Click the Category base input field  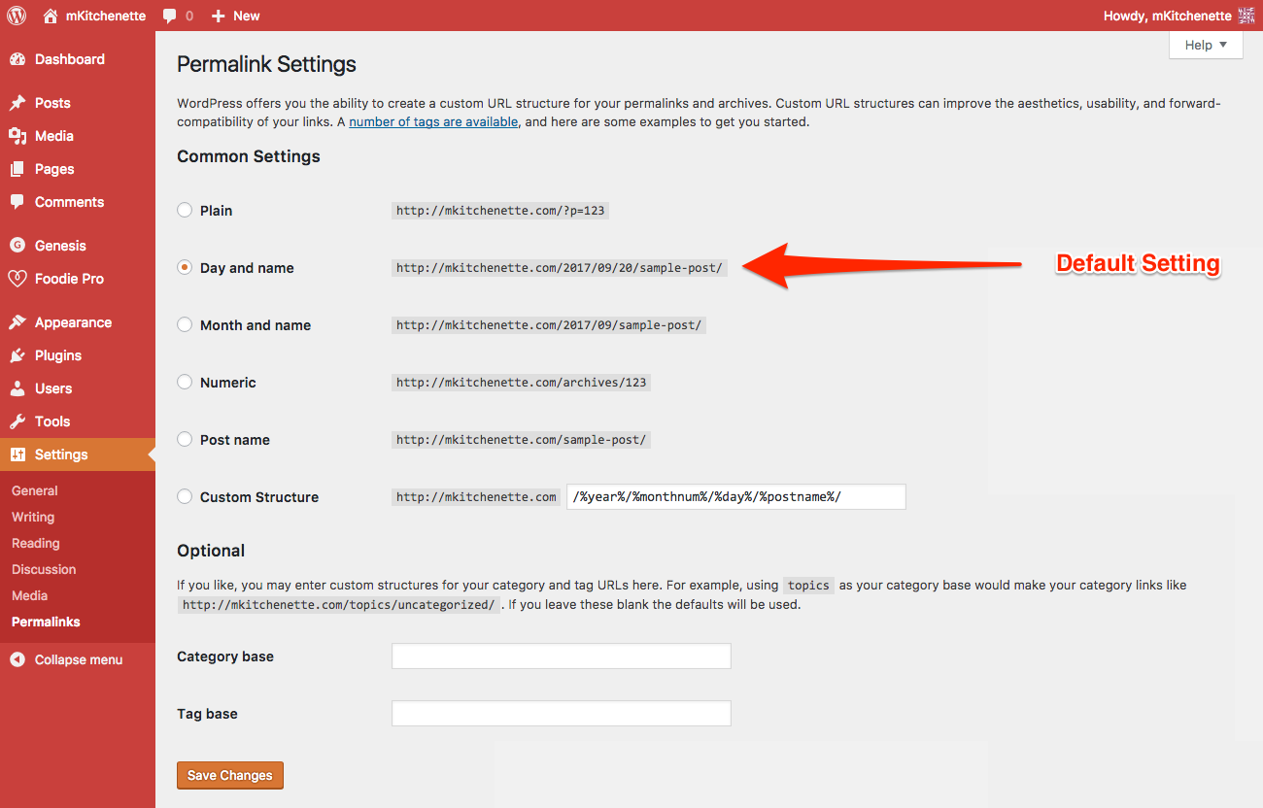(561, 656)
